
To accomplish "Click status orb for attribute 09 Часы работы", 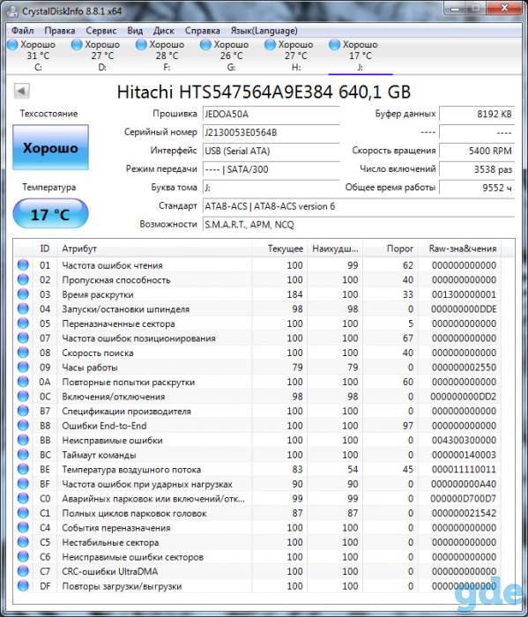I will coord(23,368).
